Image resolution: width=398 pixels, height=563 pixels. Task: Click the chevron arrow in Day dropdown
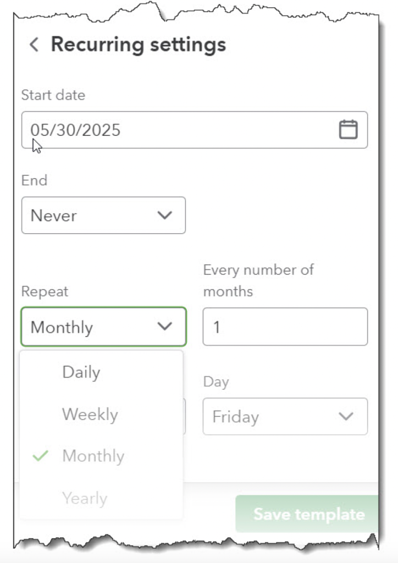346,416
